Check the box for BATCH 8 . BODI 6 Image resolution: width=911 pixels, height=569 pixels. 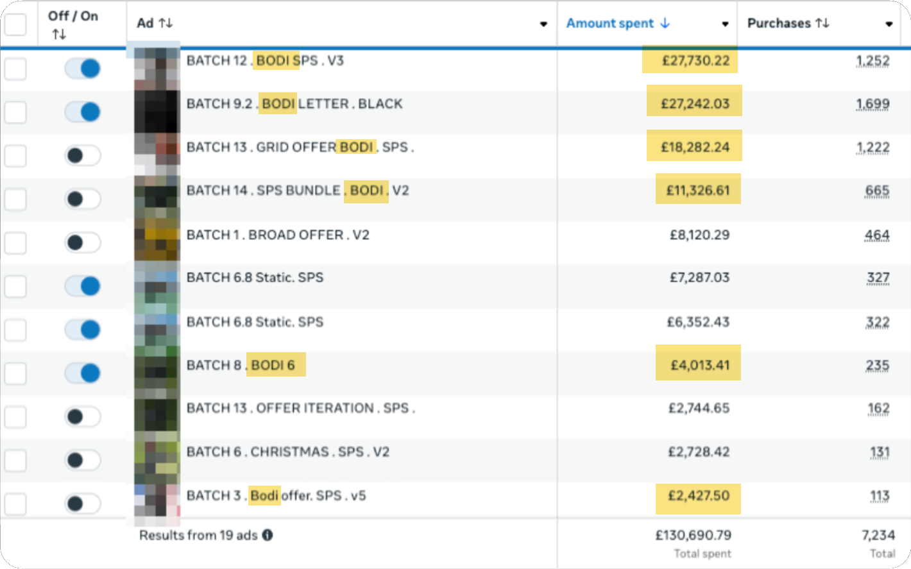pyautogui.click(x=15, y=373)
